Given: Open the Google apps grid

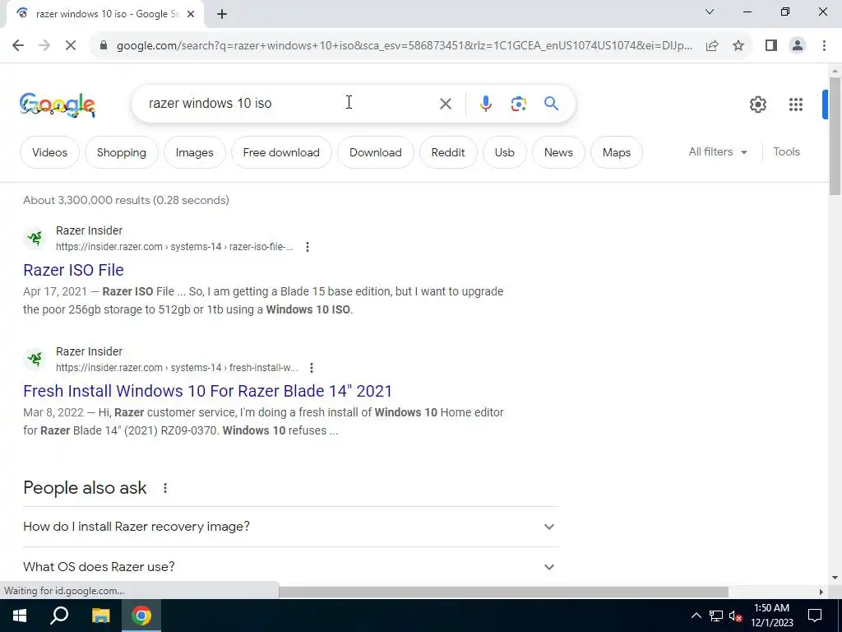Looking at the screenshot, I should 796,105.
